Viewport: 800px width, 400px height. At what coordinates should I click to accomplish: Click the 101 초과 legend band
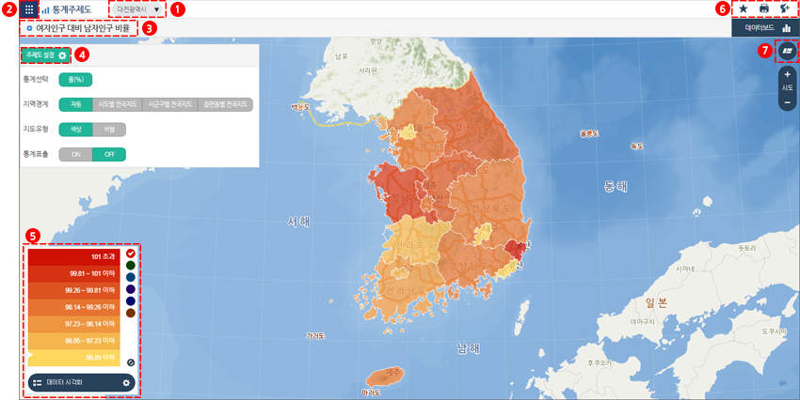tap(74, 256)
